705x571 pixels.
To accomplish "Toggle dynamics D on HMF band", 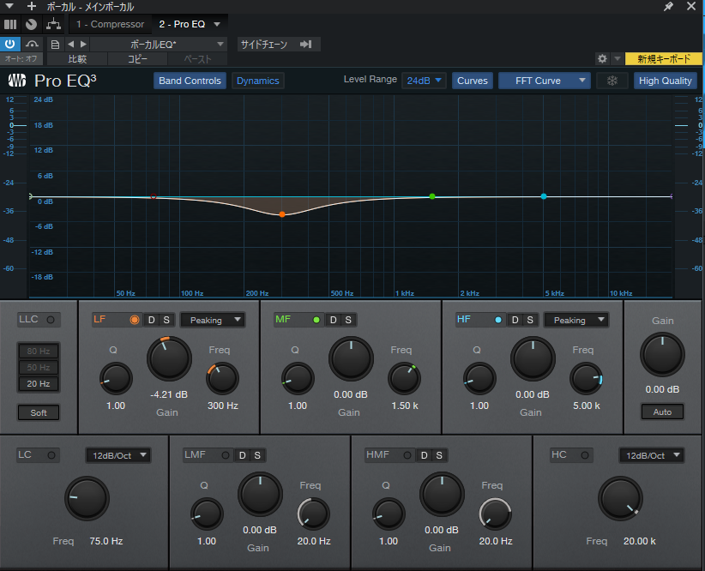I will coord(424,455).
